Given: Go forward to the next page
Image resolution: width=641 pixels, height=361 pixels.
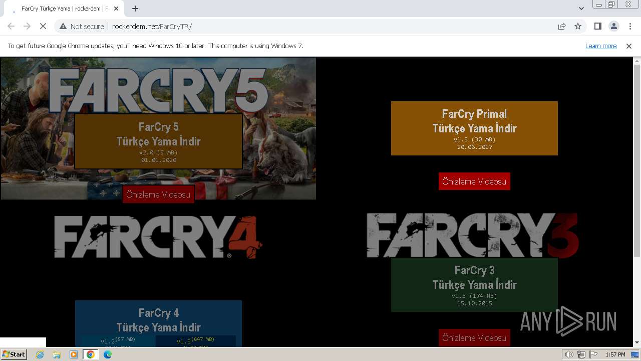Looking at the screenshot, I should pyautogui.click(x=27, y=26).
